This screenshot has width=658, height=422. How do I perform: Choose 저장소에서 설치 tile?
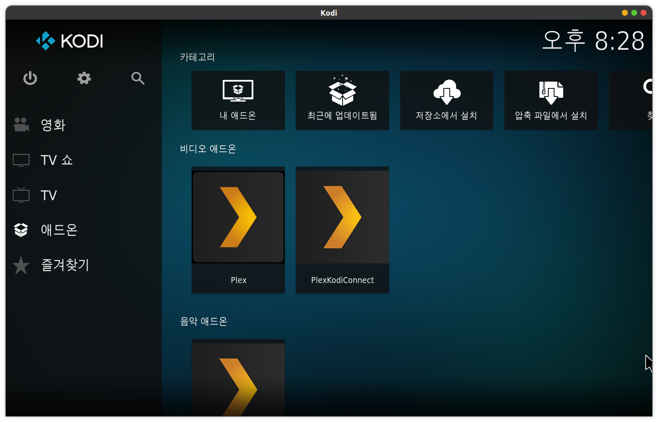446,100
